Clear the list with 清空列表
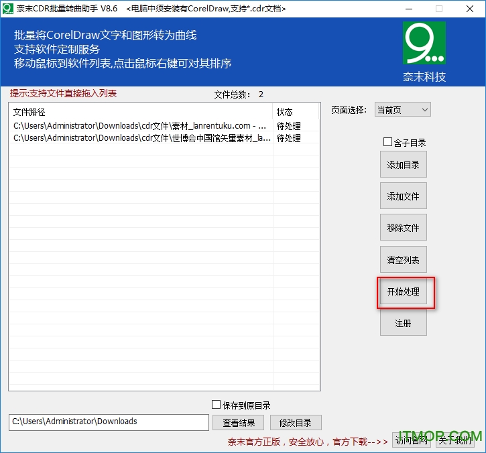Image resolution: width=486 pixels, height=453 pixels. point(403,260)
